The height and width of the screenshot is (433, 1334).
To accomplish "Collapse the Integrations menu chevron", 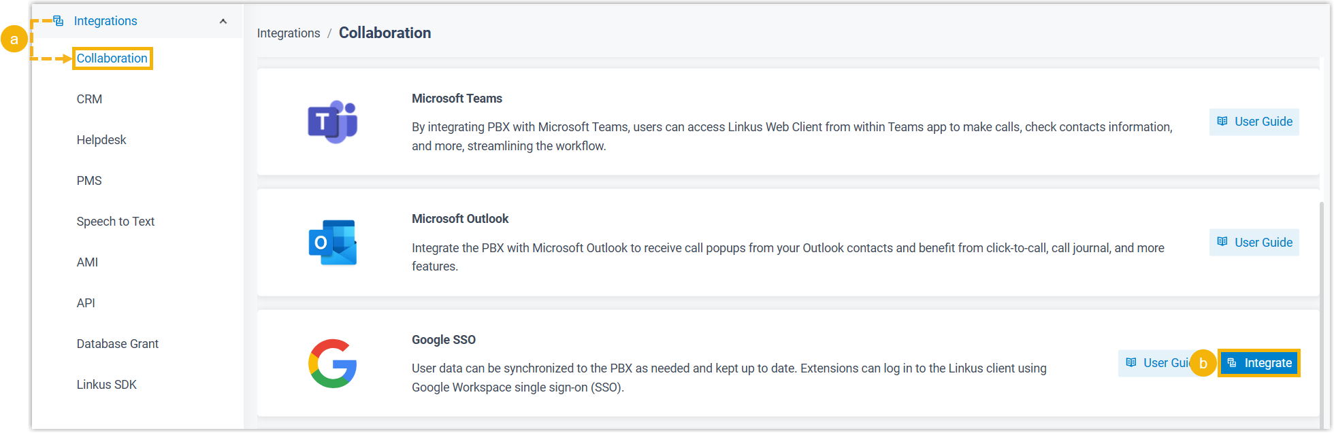I will coord(223,21).
